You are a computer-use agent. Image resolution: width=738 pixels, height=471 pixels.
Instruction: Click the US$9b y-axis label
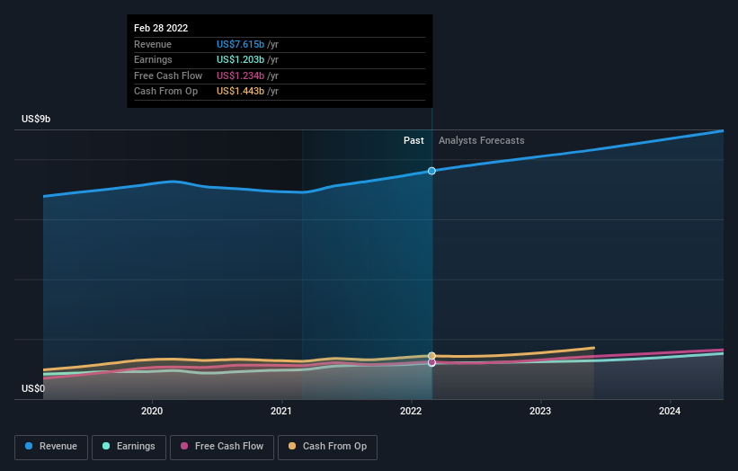coord(36,119)
